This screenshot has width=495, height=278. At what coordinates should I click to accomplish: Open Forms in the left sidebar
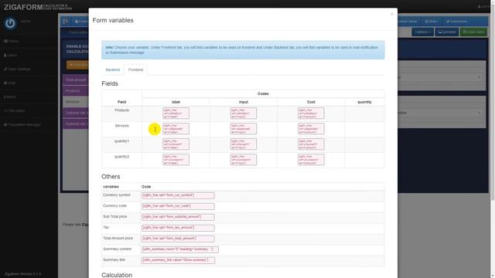tap(12, 41)
